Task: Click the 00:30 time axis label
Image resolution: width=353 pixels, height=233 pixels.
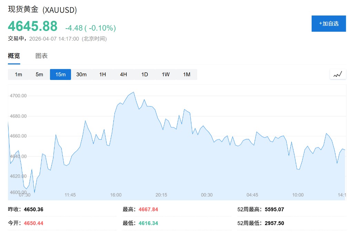Action: 207,195
